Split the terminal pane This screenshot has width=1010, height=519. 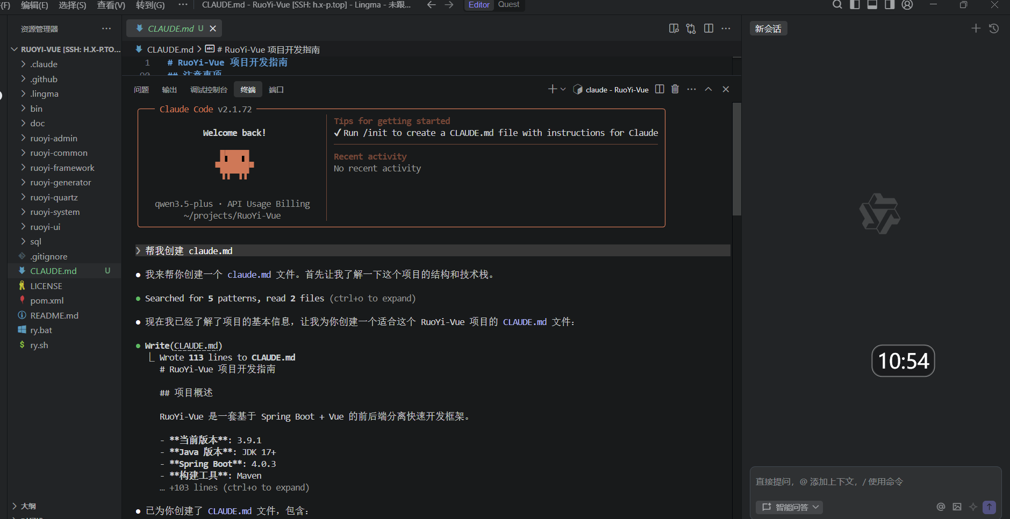[660, 89]
